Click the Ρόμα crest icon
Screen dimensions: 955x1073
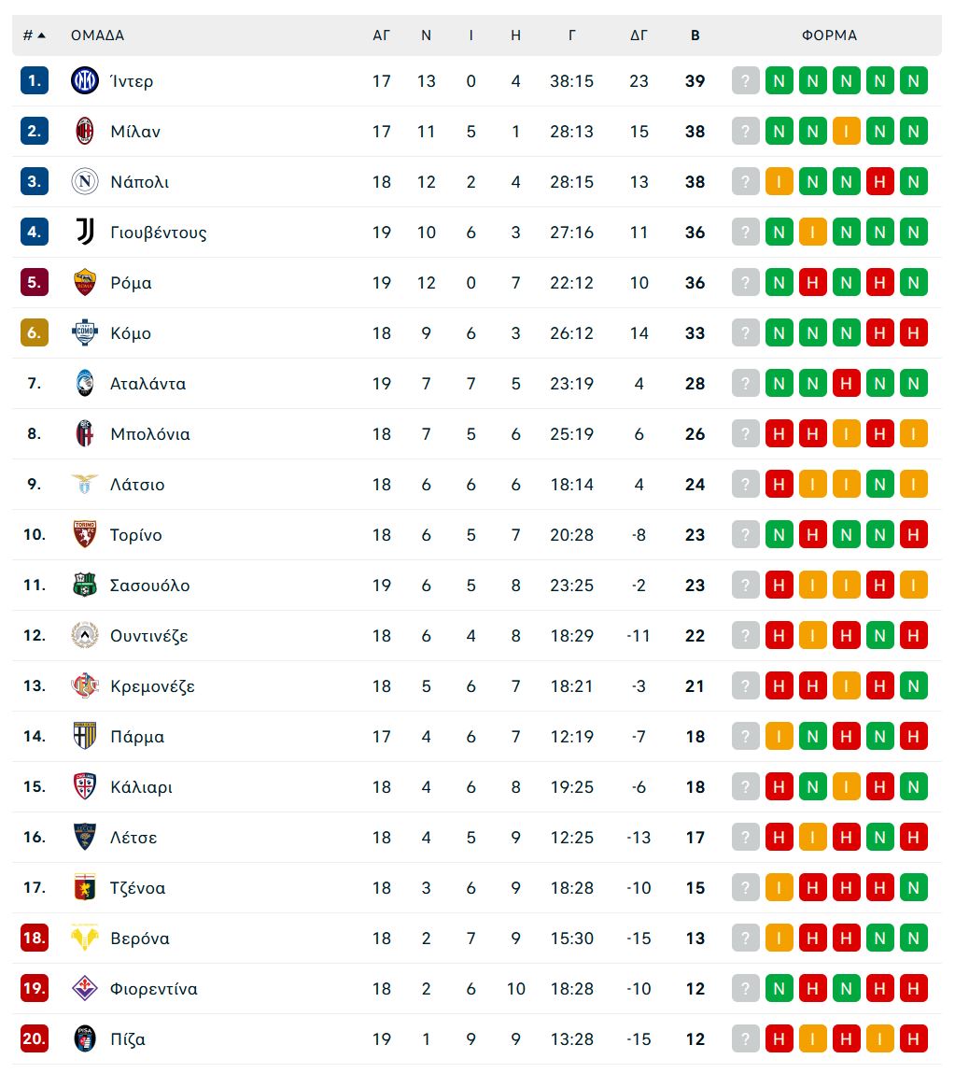point(85,282)
